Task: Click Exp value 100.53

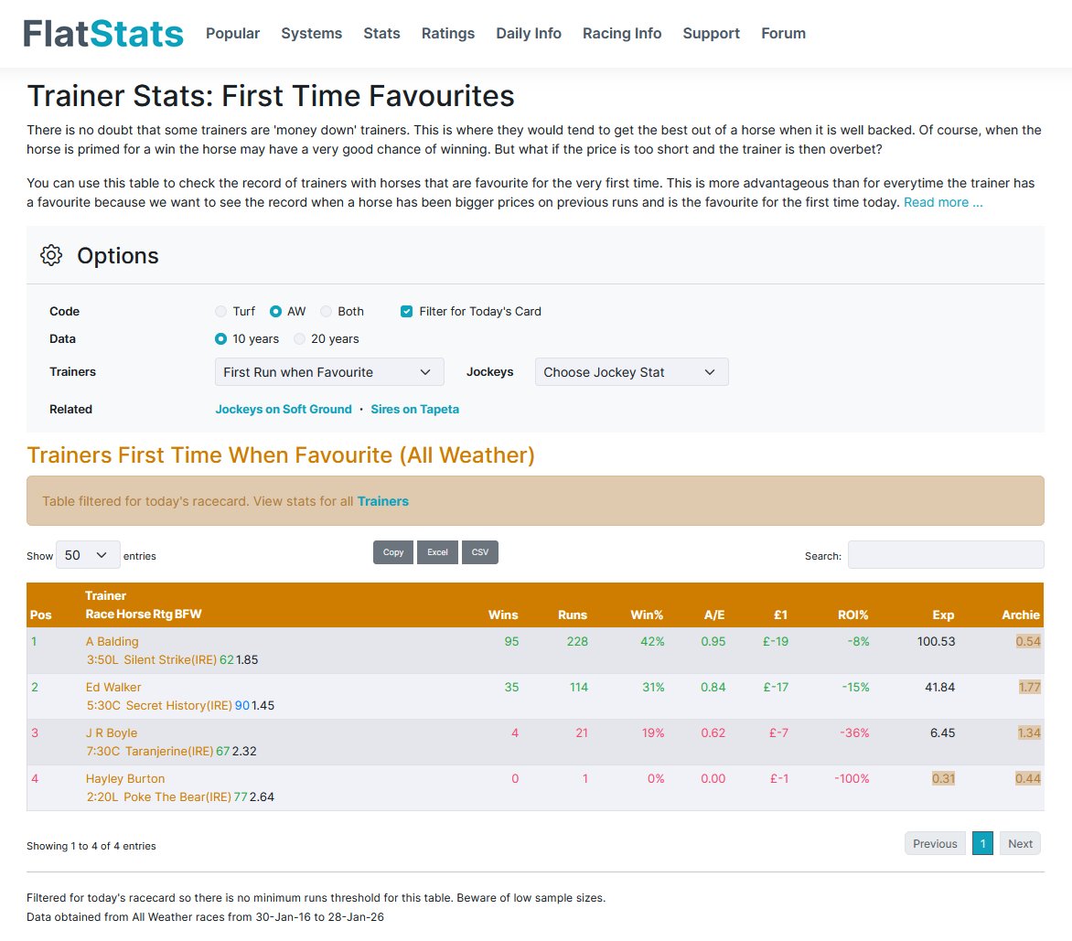Action: [x=936, y=642]
